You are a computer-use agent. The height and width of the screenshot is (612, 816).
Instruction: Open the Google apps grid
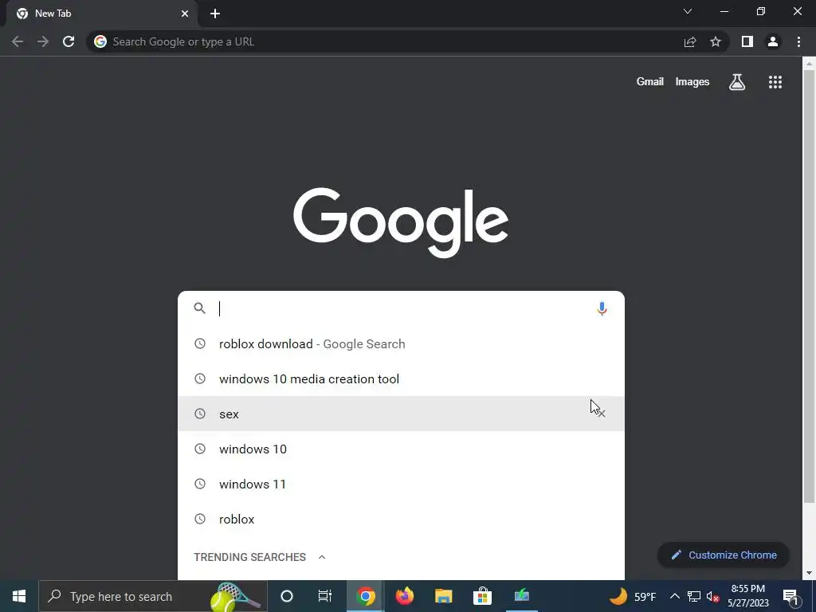pos(775,82)
